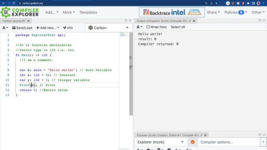The height and width of the screenshot is (150, 267).
Task: Close the source editor pane
Action: (130, 20)
